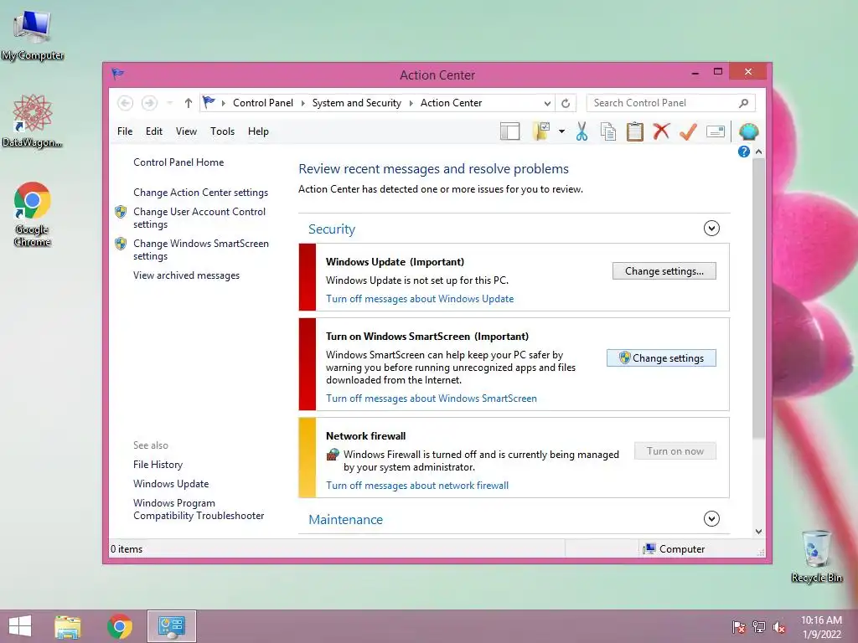
Task: Open the recent locations dropdown arrow
Action: [169, 103]
